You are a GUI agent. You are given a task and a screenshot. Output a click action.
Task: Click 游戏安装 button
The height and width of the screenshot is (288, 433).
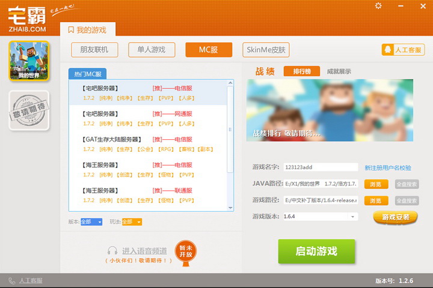click(x=395, y=217)
